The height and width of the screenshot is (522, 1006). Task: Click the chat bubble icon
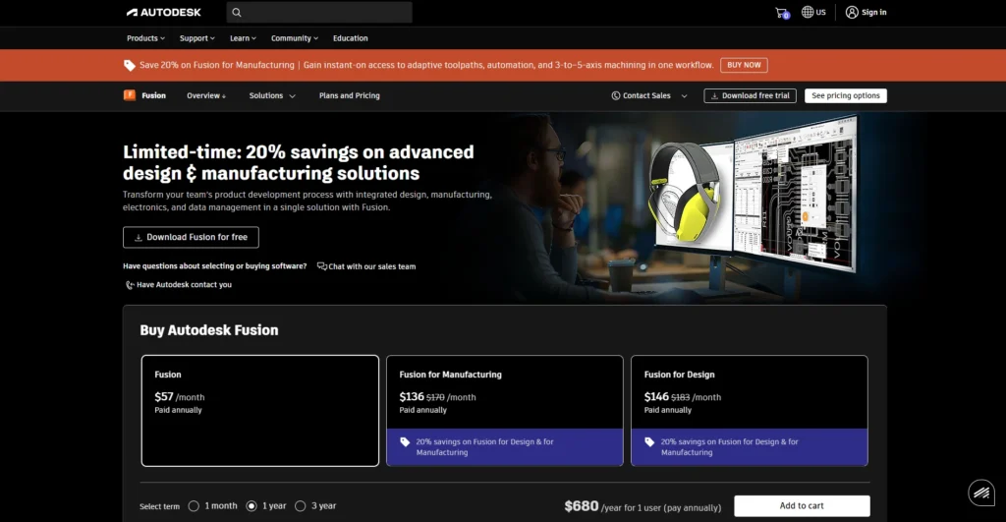(x=322, y=265)
